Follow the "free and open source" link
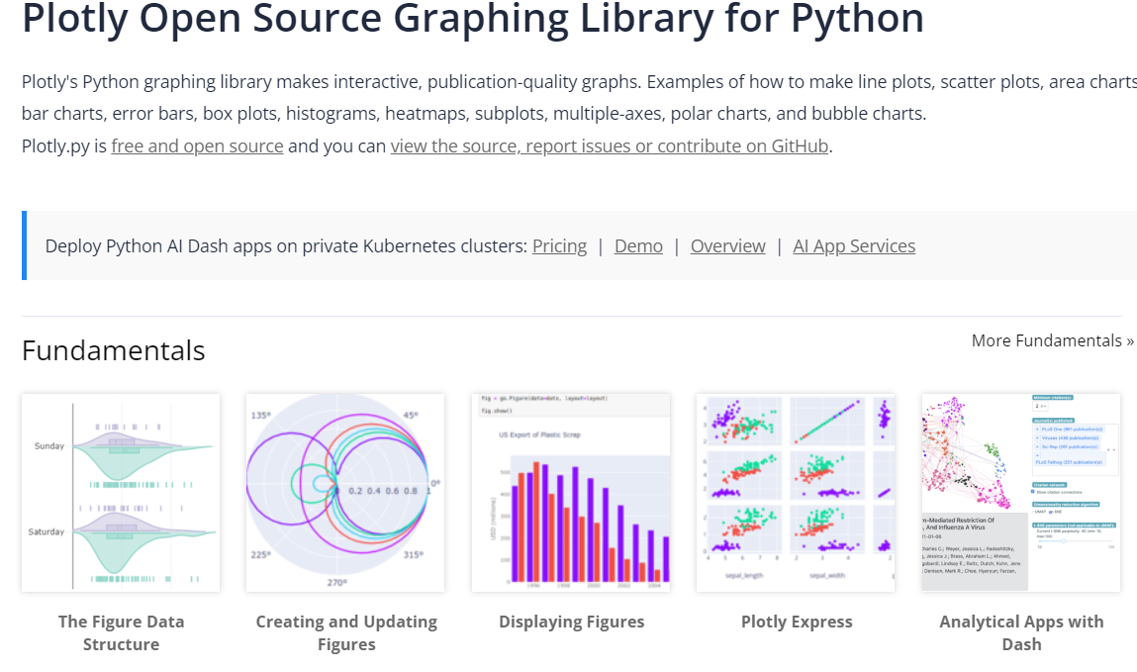The height and width of the screenshot is (672, 1137). tap(197, 146)
